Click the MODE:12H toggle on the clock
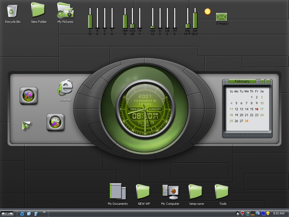This screenshot has width=289, height=217. click(x=135, y=109)
